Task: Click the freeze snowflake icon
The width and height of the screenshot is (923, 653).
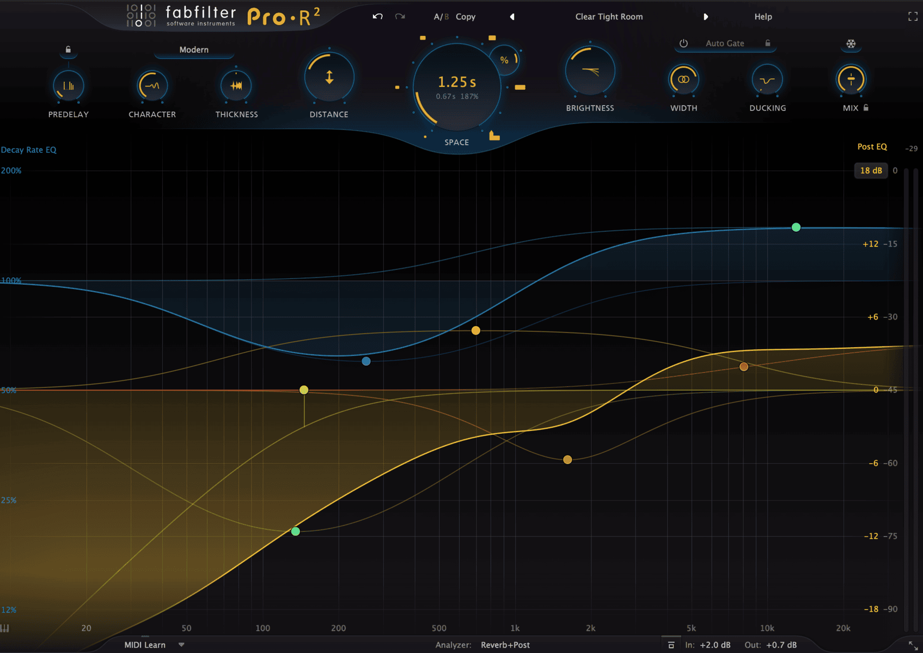Action: click(x=851, y=44)
